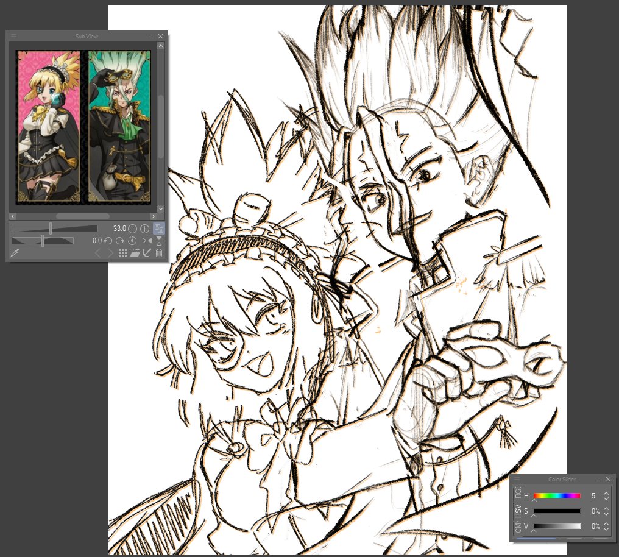Click the Hue value field showing 5

(593, 496)
